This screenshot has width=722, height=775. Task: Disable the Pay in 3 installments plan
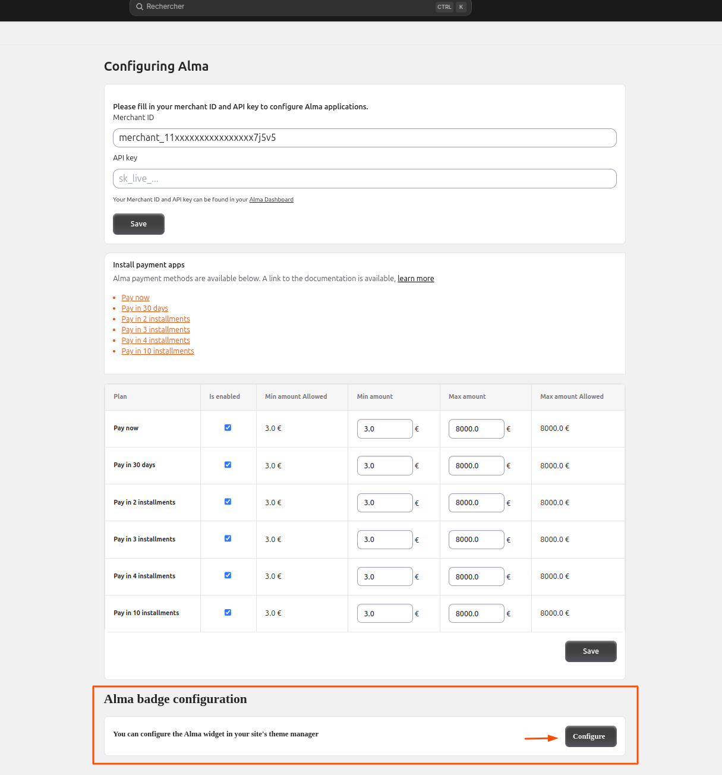click(228, 538)
